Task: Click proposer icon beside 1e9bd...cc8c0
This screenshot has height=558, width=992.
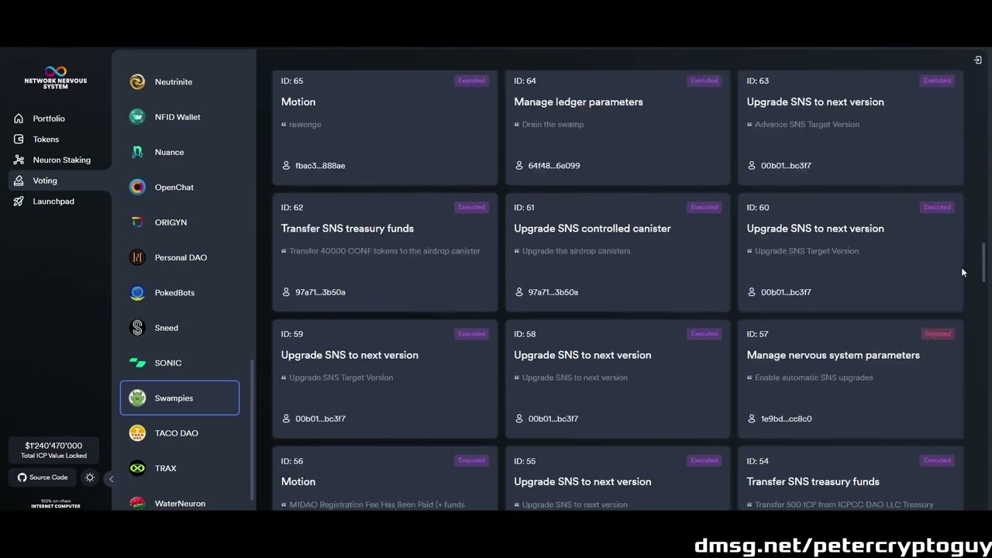Action: point(752,419)
